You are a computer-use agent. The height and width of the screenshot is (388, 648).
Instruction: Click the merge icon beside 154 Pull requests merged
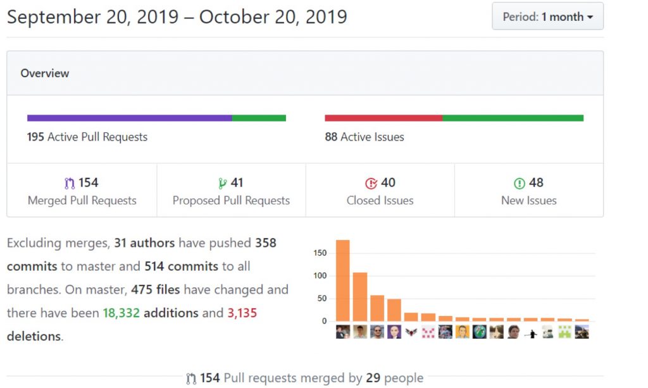191,379
